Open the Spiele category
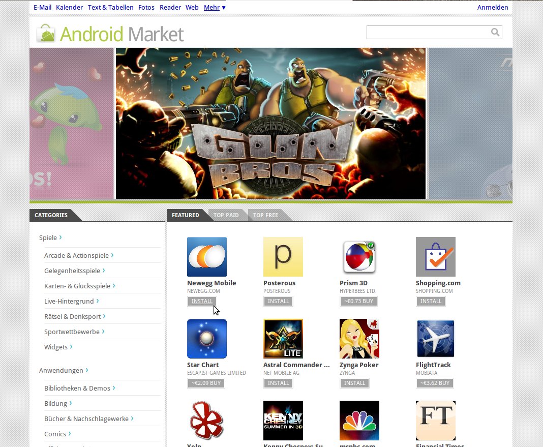This screenshot has width=543, height=447. (50, 237)
